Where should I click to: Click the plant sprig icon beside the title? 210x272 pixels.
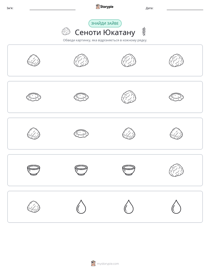(144, 31)
